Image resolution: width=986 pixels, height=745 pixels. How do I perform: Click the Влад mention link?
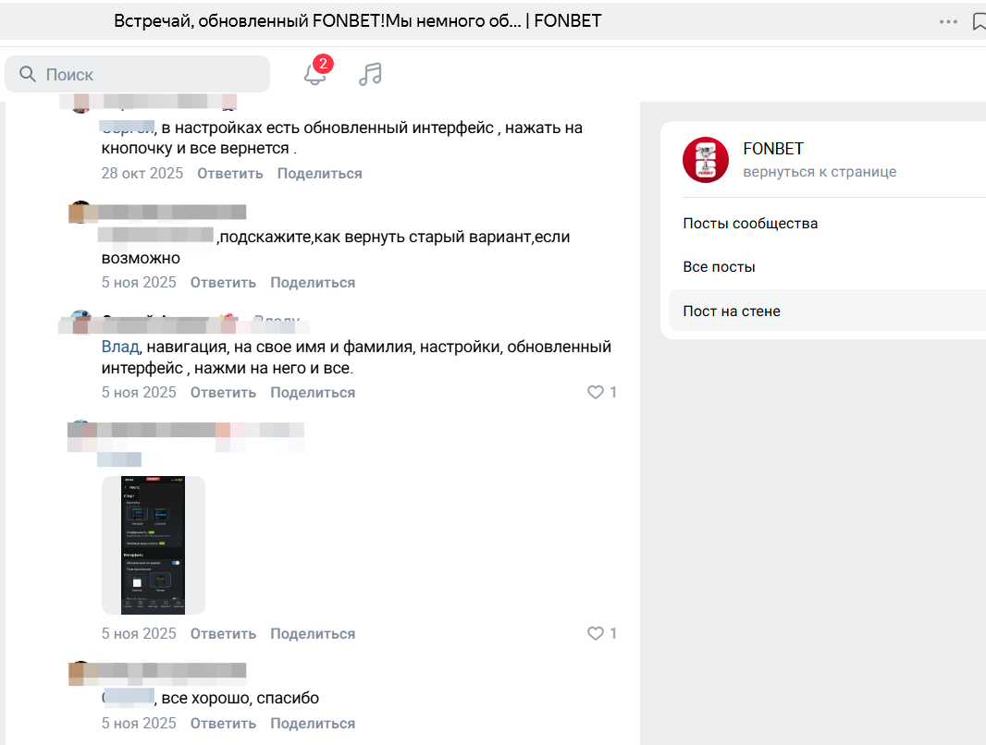click(120, 347)
